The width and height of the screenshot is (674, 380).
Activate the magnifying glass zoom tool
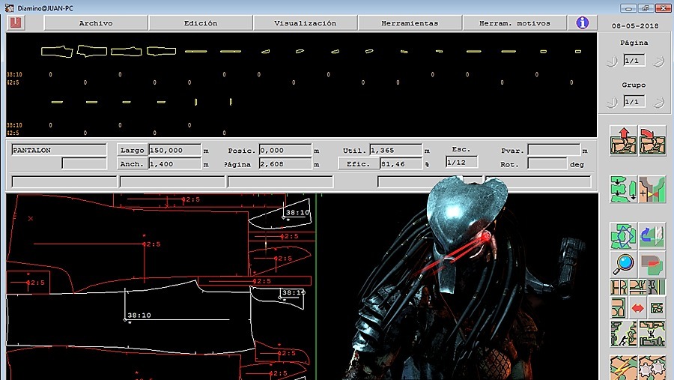click(623, 264)
